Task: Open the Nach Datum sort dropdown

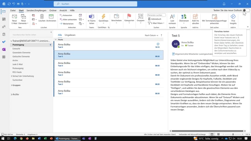Action: point(151,35)
